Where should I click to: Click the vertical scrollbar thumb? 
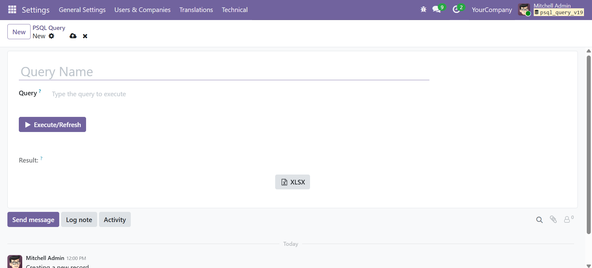point(589,145)
